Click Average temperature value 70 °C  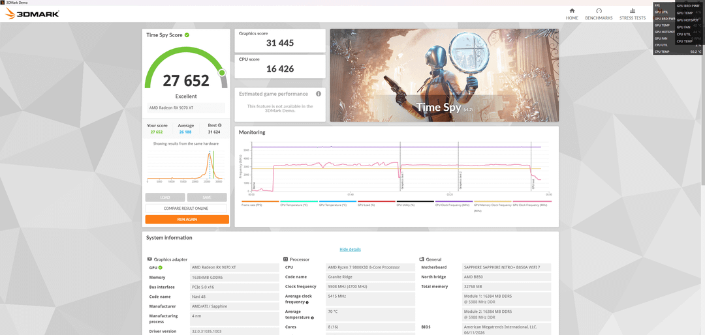371,314
